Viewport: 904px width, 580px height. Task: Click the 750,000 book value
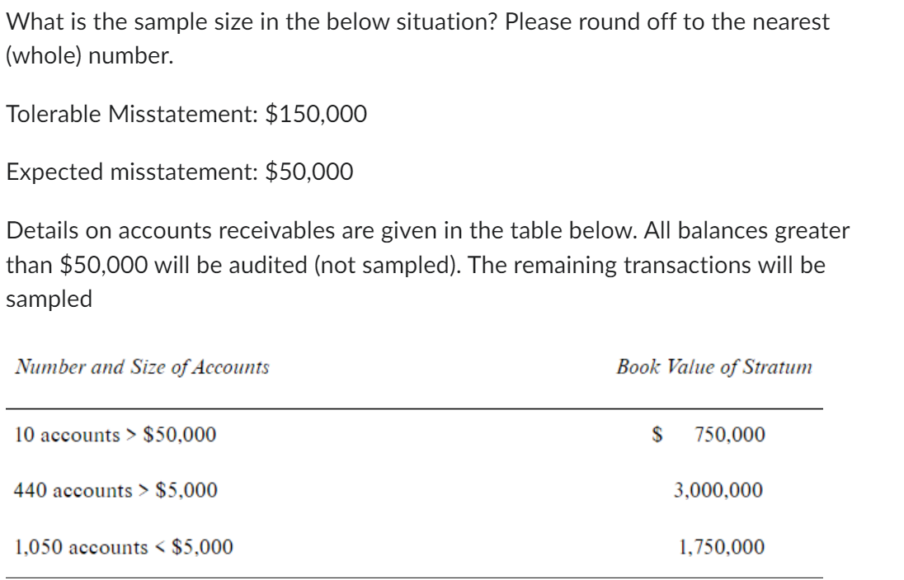click(x=728, y=434)
